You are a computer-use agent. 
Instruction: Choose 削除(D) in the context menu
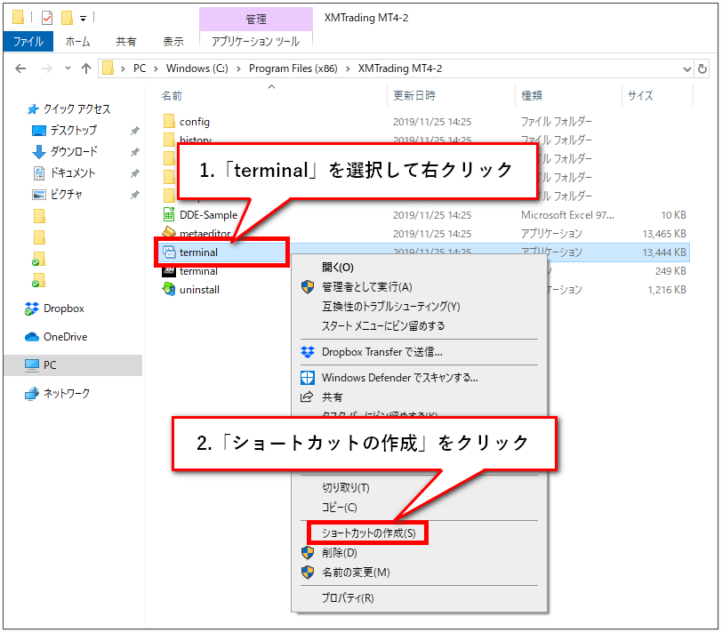pos(340,553)
